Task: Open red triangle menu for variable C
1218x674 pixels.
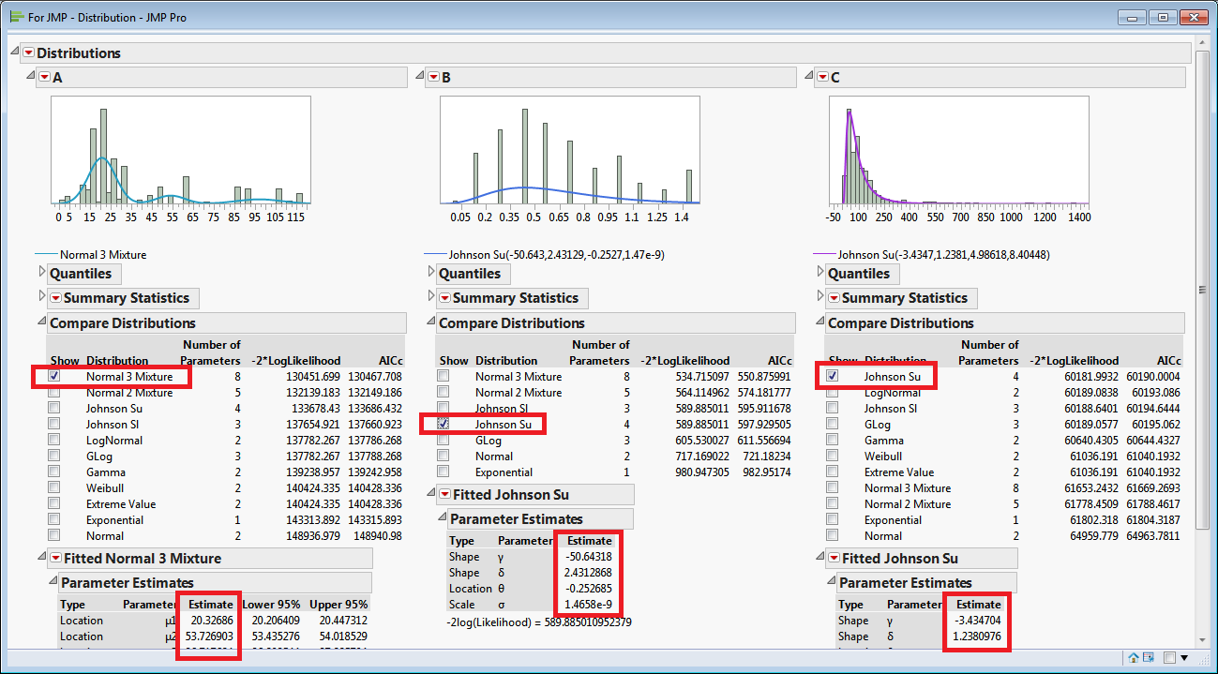Action: pos(822,77)
